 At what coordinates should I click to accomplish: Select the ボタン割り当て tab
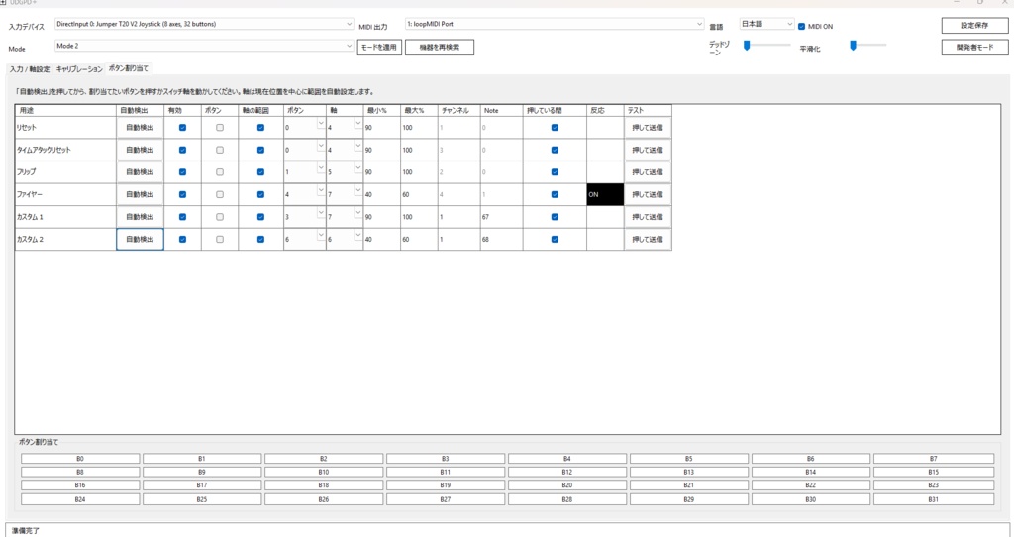pyautogui.click(x=128, y=68)
